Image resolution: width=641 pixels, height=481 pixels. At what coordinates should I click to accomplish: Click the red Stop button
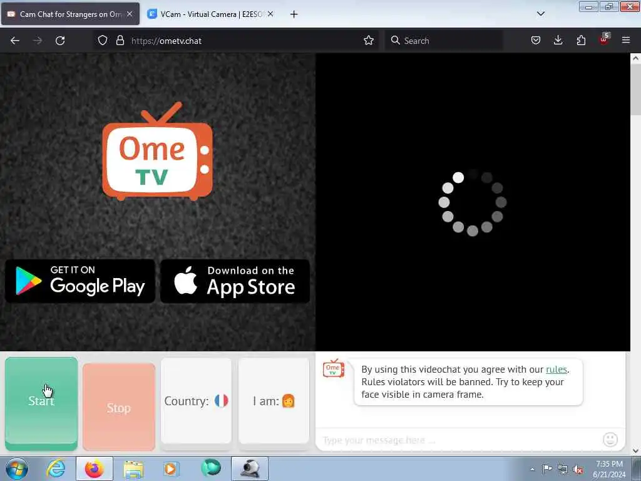pos(119,407)
